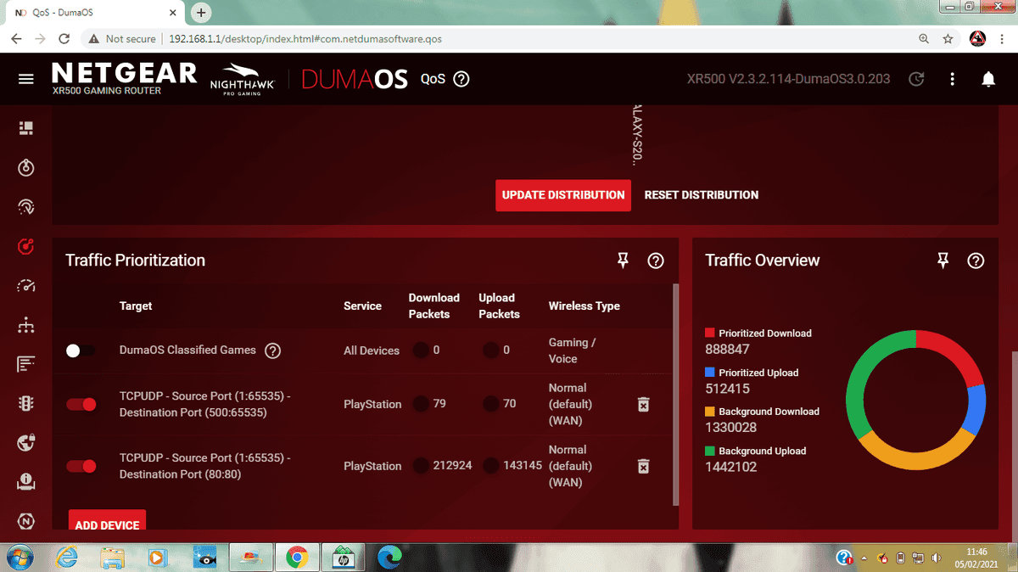Click the browser zoom magnifier icon
Viewport: 1018px width, 572px height.
(924, 39)
